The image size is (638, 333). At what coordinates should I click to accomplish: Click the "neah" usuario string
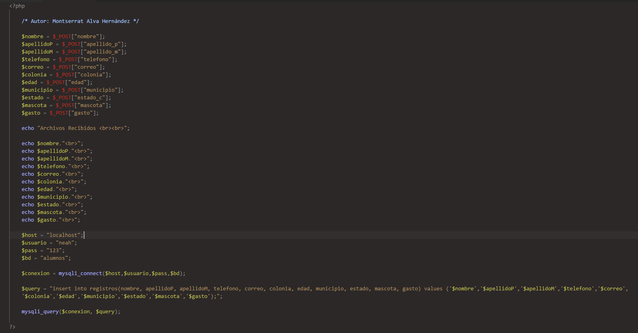65,243
